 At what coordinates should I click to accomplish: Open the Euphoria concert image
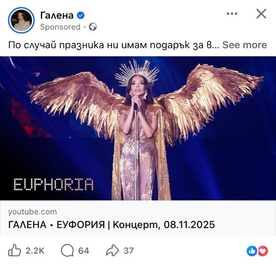(138, 128)
